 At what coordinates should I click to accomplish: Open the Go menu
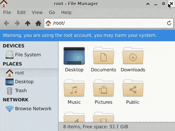pyautogui.click(x=52, y=12)
